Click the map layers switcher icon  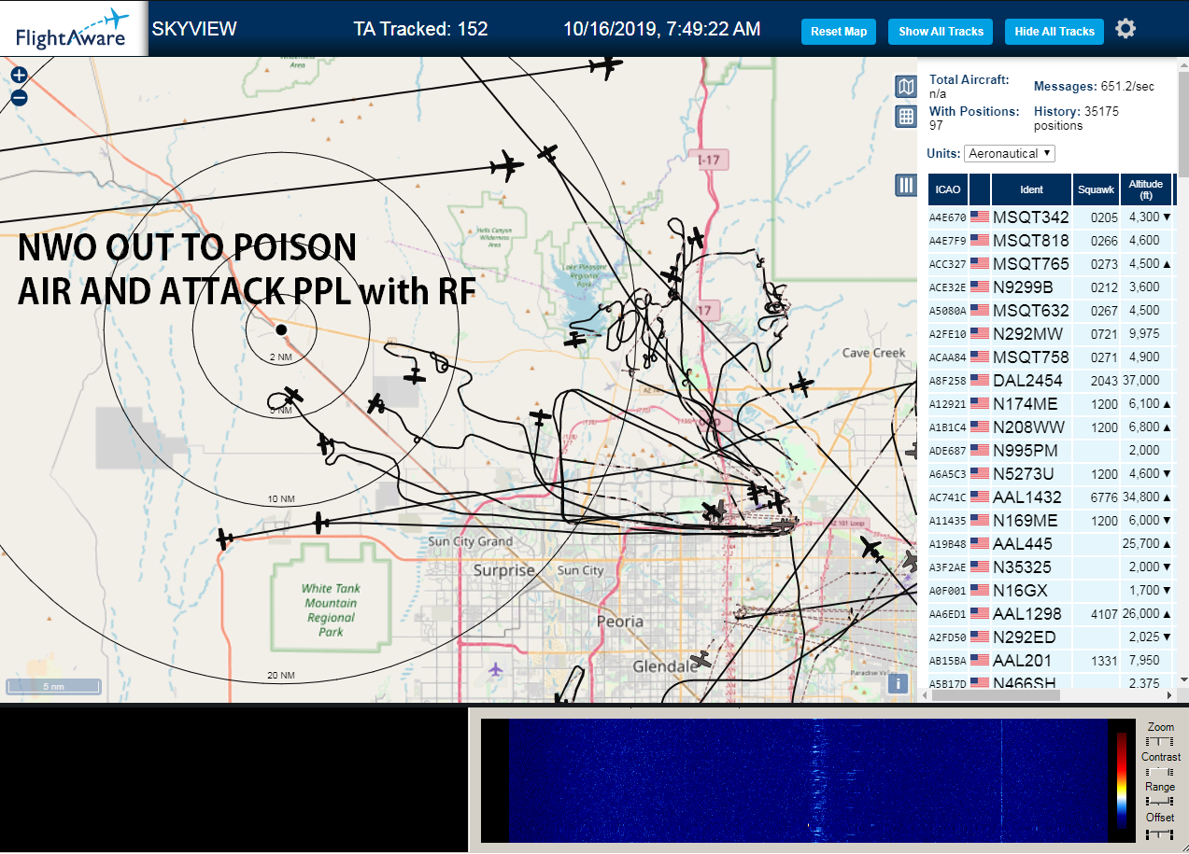point(905,87)
